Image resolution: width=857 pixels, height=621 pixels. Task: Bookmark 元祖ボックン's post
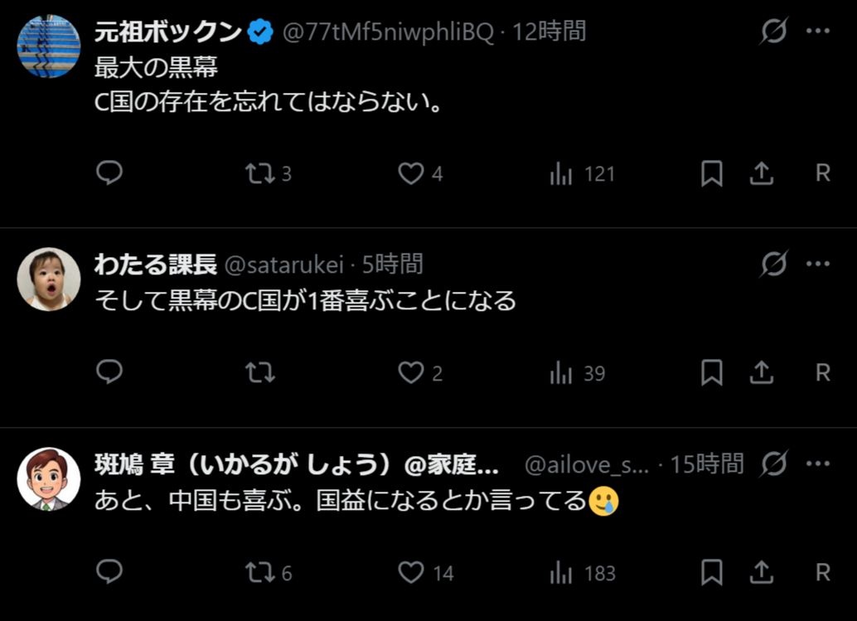pos(712,173)
